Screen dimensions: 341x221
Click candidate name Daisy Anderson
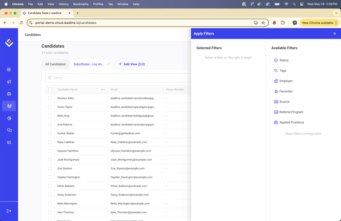click(67, 195)
